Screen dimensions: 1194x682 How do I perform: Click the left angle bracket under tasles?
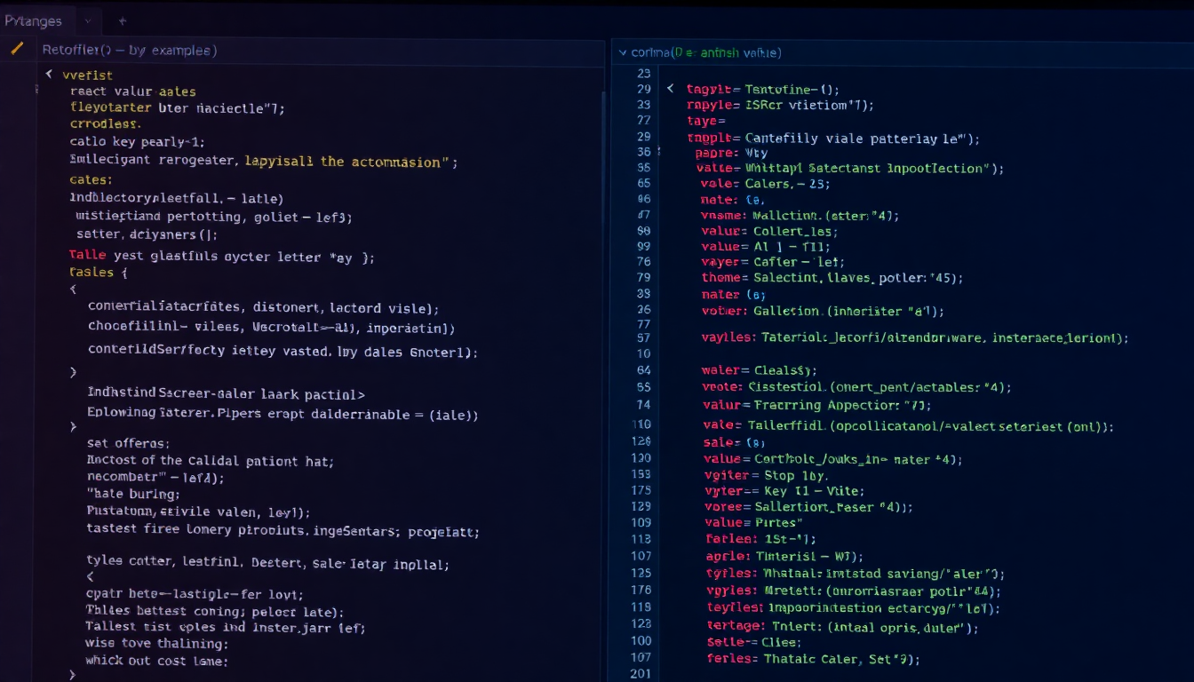73,289
